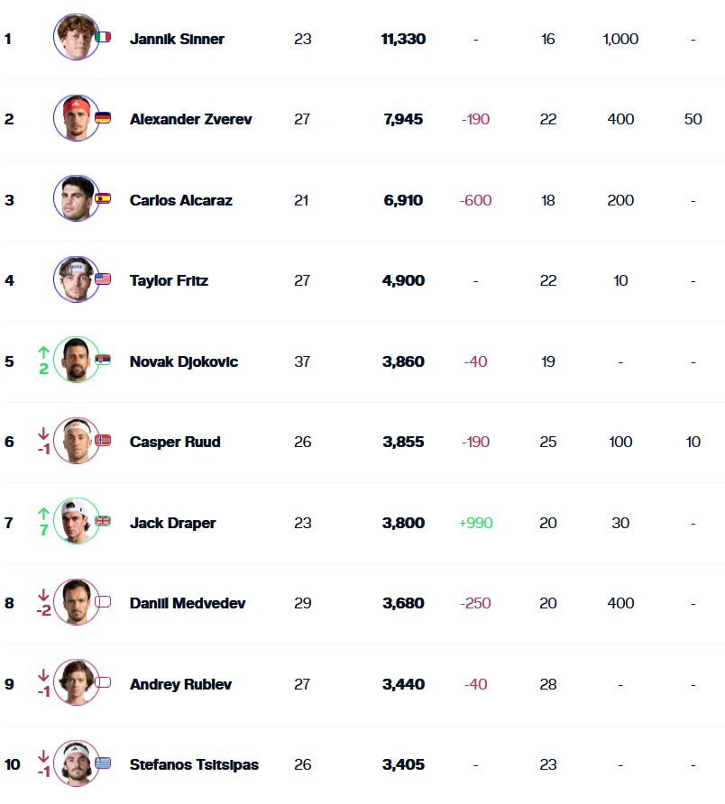Click Taylor Fritz's American flag icon
The height and width of the screenshot is (804, 725).
[103, 279]
